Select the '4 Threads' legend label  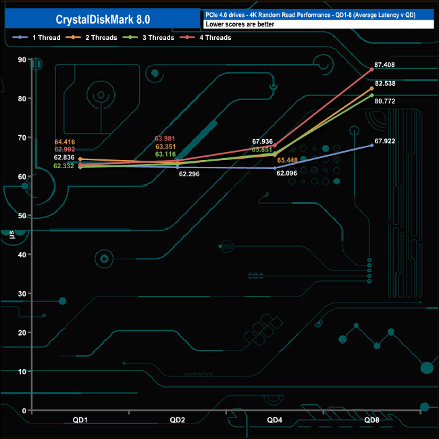tap(215, 38)
